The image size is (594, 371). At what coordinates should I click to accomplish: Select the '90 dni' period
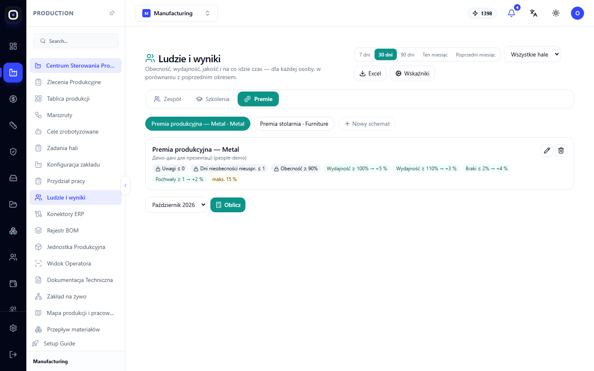408,54
